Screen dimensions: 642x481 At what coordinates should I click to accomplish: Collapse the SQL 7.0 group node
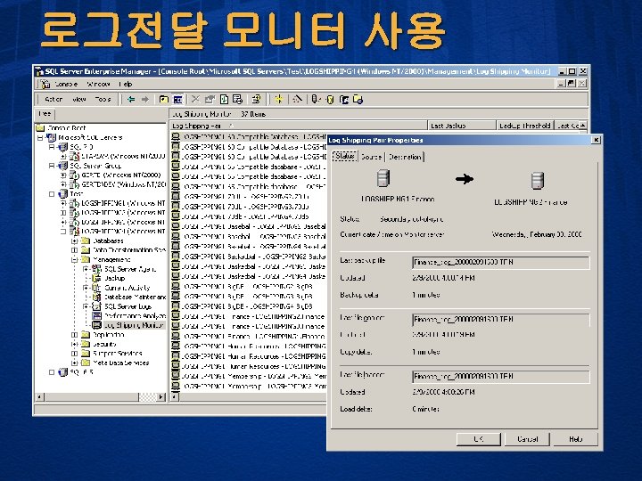point(52,147)
